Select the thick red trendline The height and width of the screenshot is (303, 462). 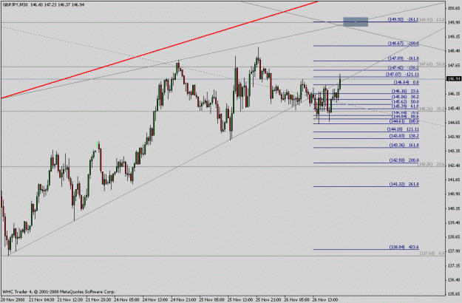[x=159, y=50]
